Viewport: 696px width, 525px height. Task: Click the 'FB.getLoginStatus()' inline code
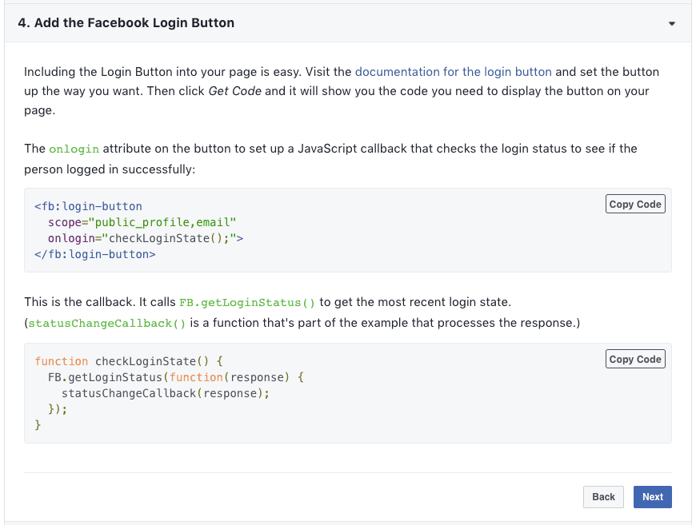point(247,302)
